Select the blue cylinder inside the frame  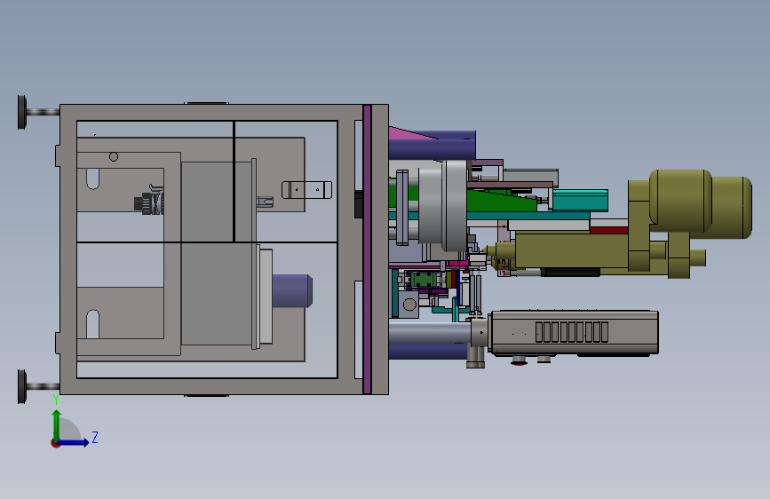(x=292, y=290)
